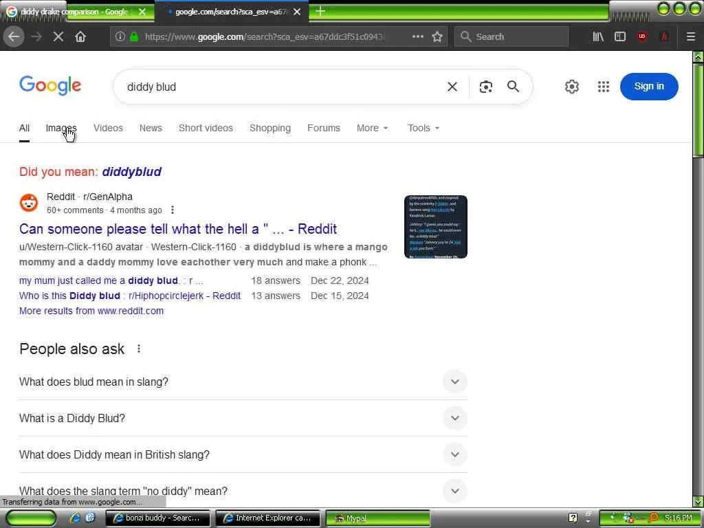Open the uBlock Origin extension icon

(642, 36)
